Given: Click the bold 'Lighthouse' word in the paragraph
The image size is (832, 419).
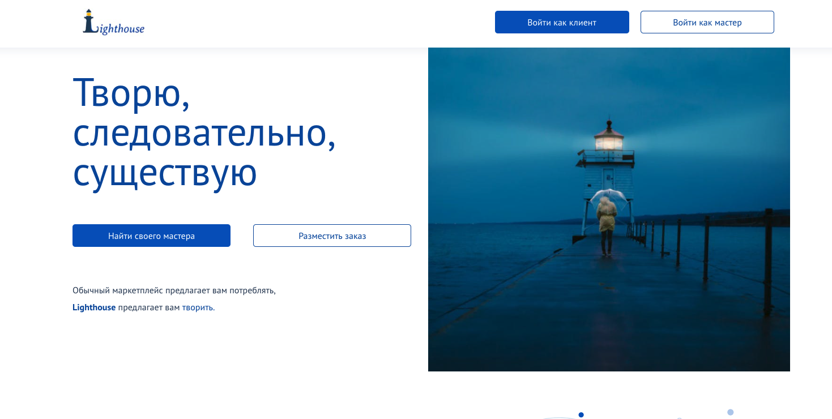Looking at the screenshot, I should click(x=94, y=307).
